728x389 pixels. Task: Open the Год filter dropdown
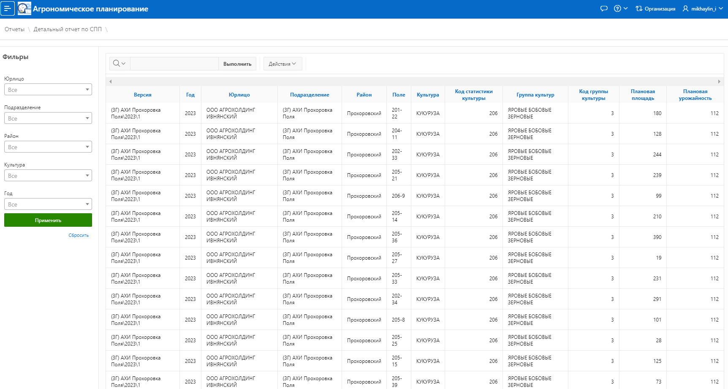tap(48, 204)
